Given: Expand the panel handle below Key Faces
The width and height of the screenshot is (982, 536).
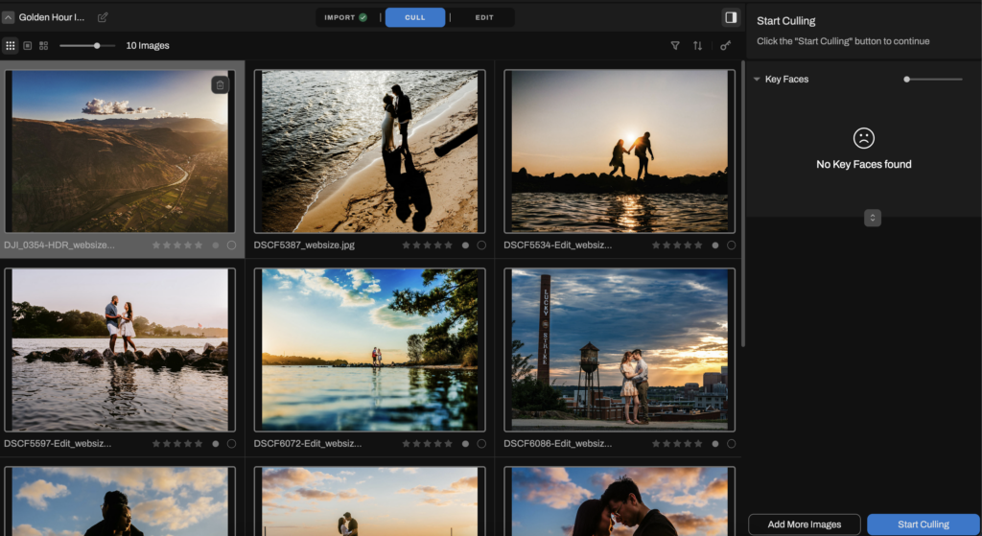Looking at the screenshot, I should click(x=872, y=218).
